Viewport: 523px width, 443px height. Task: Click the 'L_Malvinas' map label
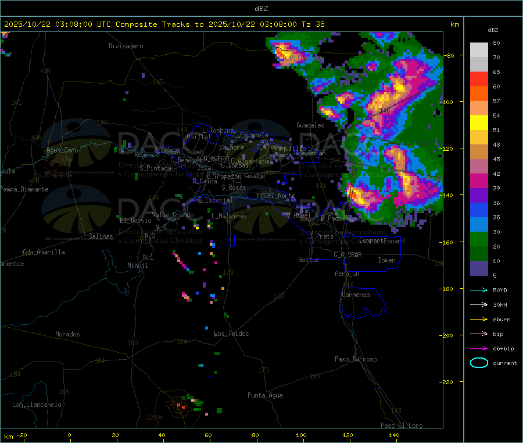(x=229, y=216)
